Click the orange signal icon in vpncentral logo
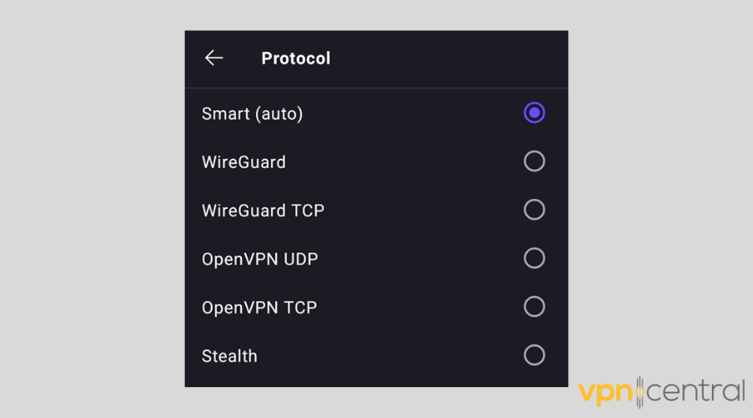 (x=640, y=391)
